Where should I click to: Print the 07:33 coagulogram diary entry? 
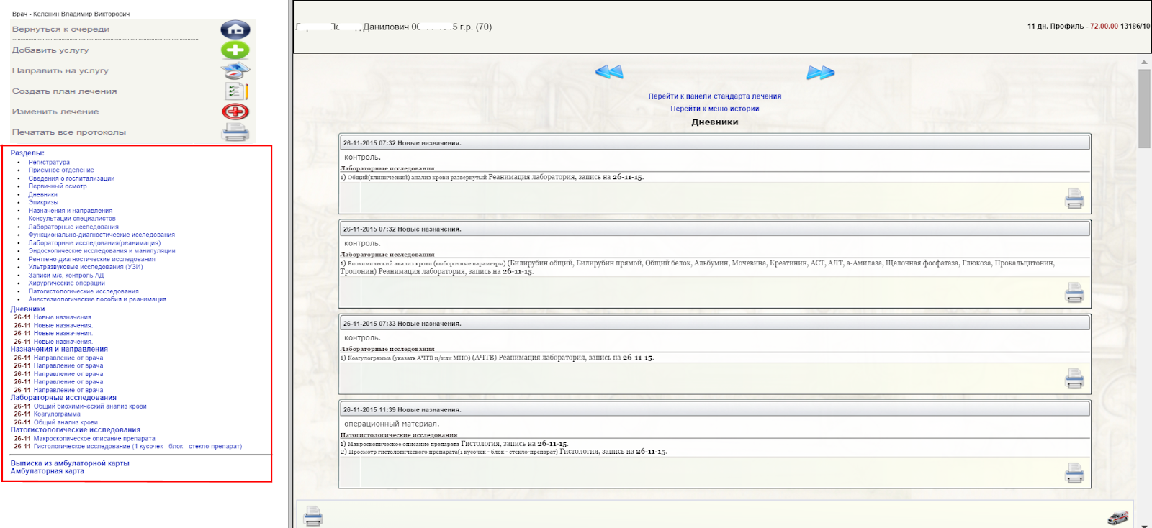(1074, 378)
